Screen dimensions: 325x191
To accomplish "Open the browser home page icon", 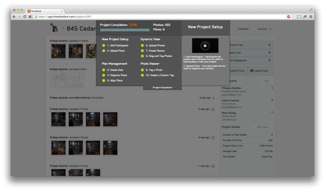I will point(30,17).
